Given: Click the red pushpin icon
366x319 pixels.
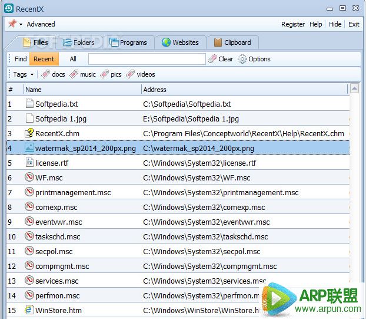Looking at the screenshot, I should pyautogui.click(x=12, y=24).
